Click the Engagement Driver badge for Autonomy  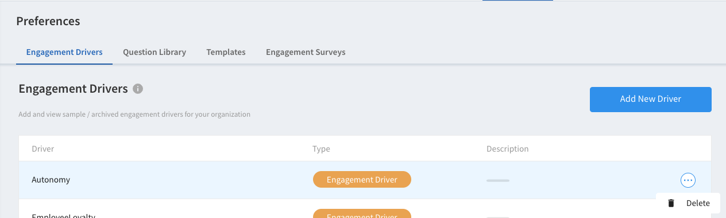pyautogui.click(x=362, y=180)
